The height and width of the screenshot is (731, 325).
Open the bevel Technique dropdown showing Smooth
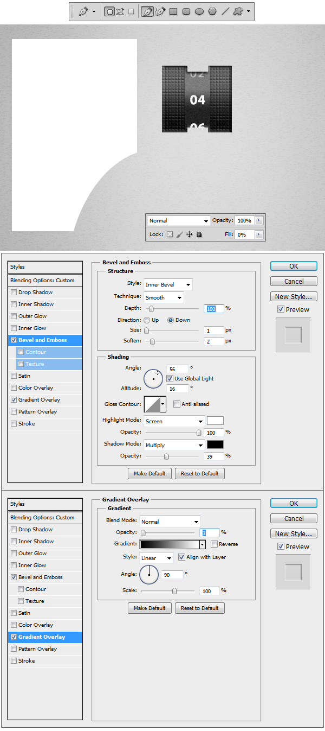tap(164, 297)
